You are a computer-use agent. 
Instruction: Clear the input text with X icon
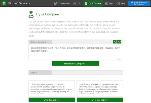[x=115, y=42]
